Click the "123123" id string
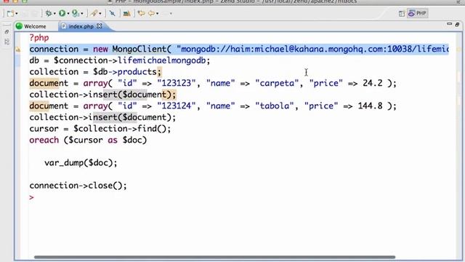Screen dimensions: 465x262 (x=177, y=83)
